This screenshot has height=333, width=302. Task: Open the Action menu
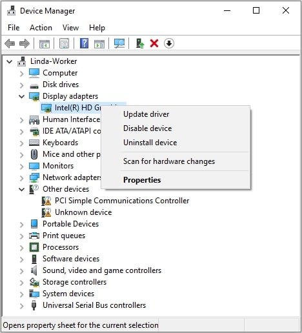41,28
